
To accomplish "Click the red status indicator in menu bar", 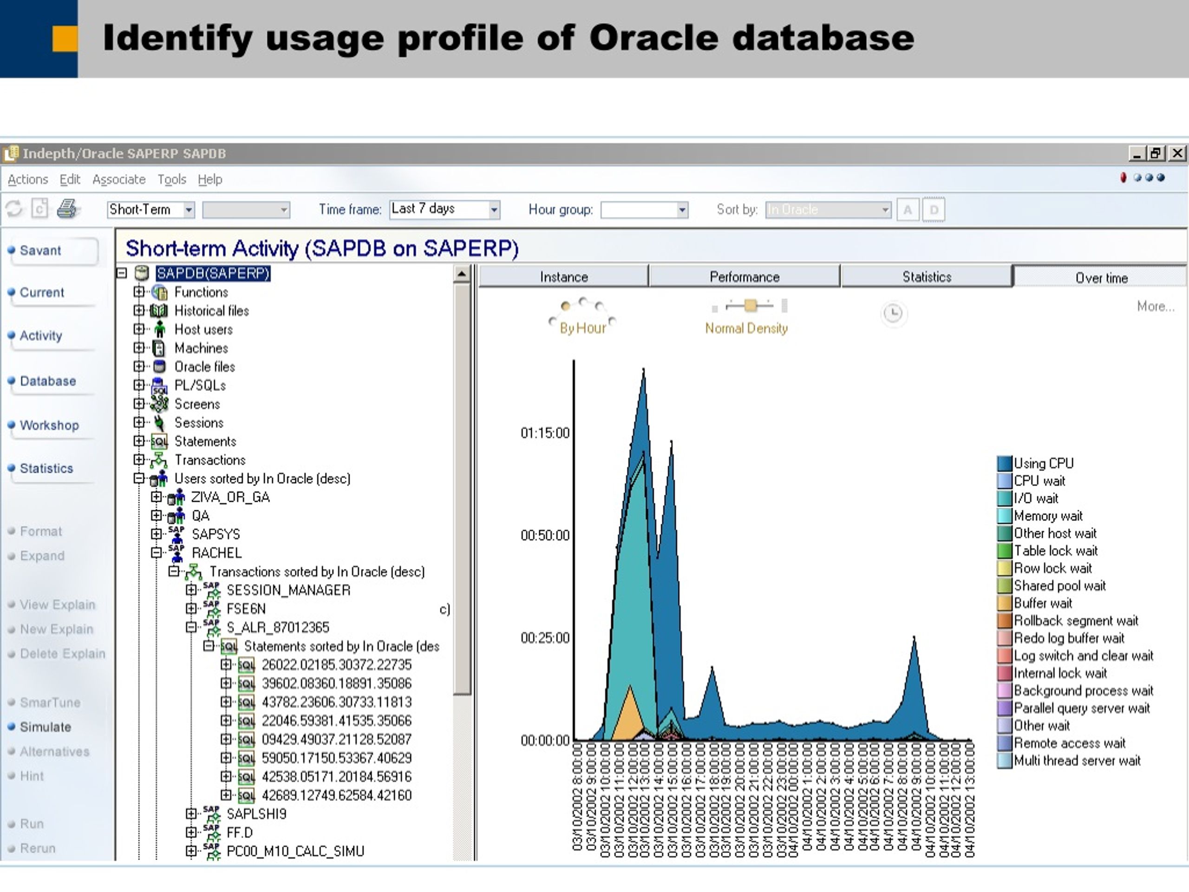I will [1123, 177].
